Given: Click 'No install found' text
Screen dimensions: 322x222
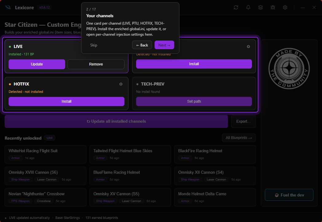Looking at the screenshot, I should (x=148, y=92).
